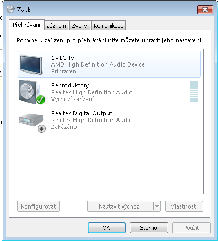Open the Zvuky tab

click(x=80, y=26)
